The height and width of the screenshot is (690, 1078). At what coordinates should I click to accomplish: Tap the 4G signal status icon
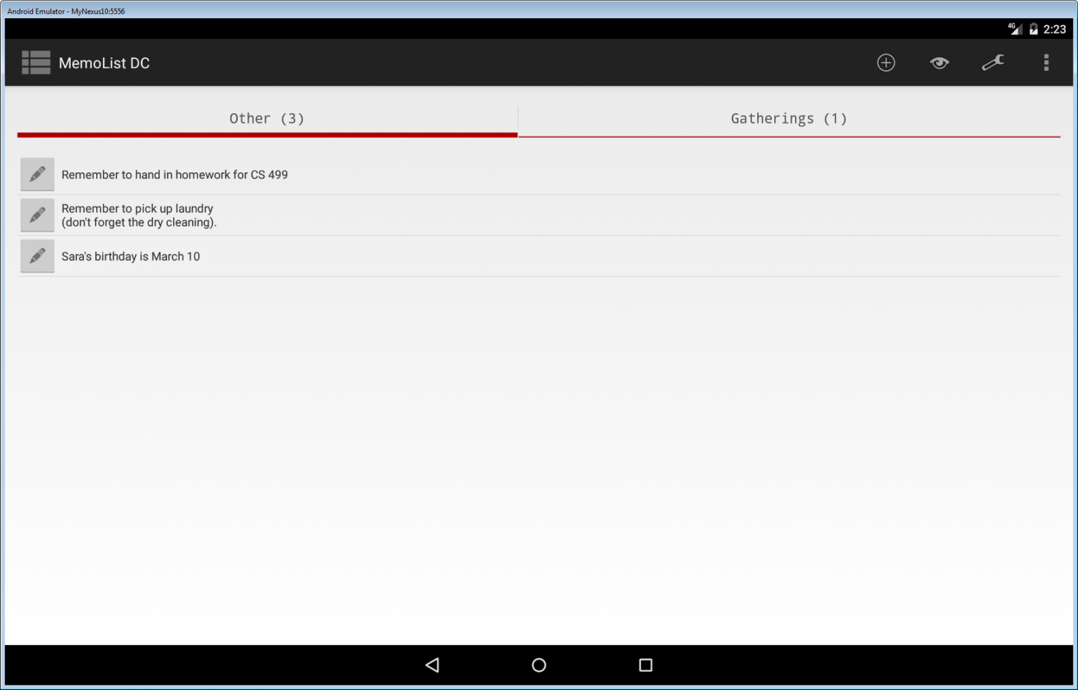[1015, 28]
